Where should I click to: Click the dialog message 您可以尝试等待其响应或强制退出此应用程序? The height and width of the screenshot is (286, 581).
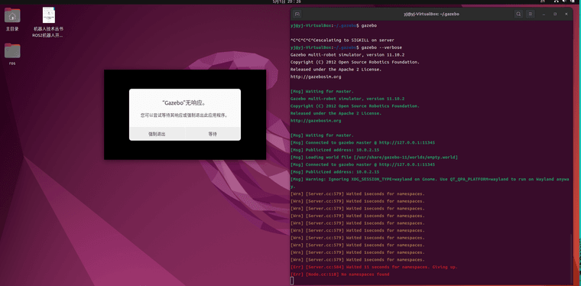tap(184, 115)
